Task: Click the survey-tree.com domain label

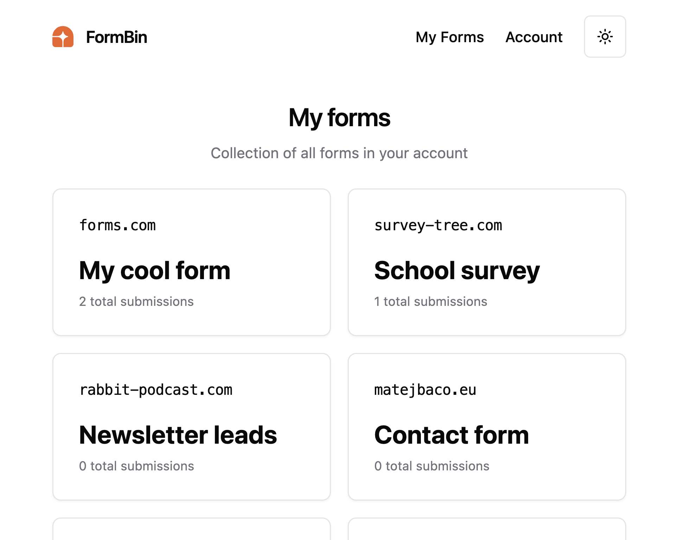Action: pos(438,225)
